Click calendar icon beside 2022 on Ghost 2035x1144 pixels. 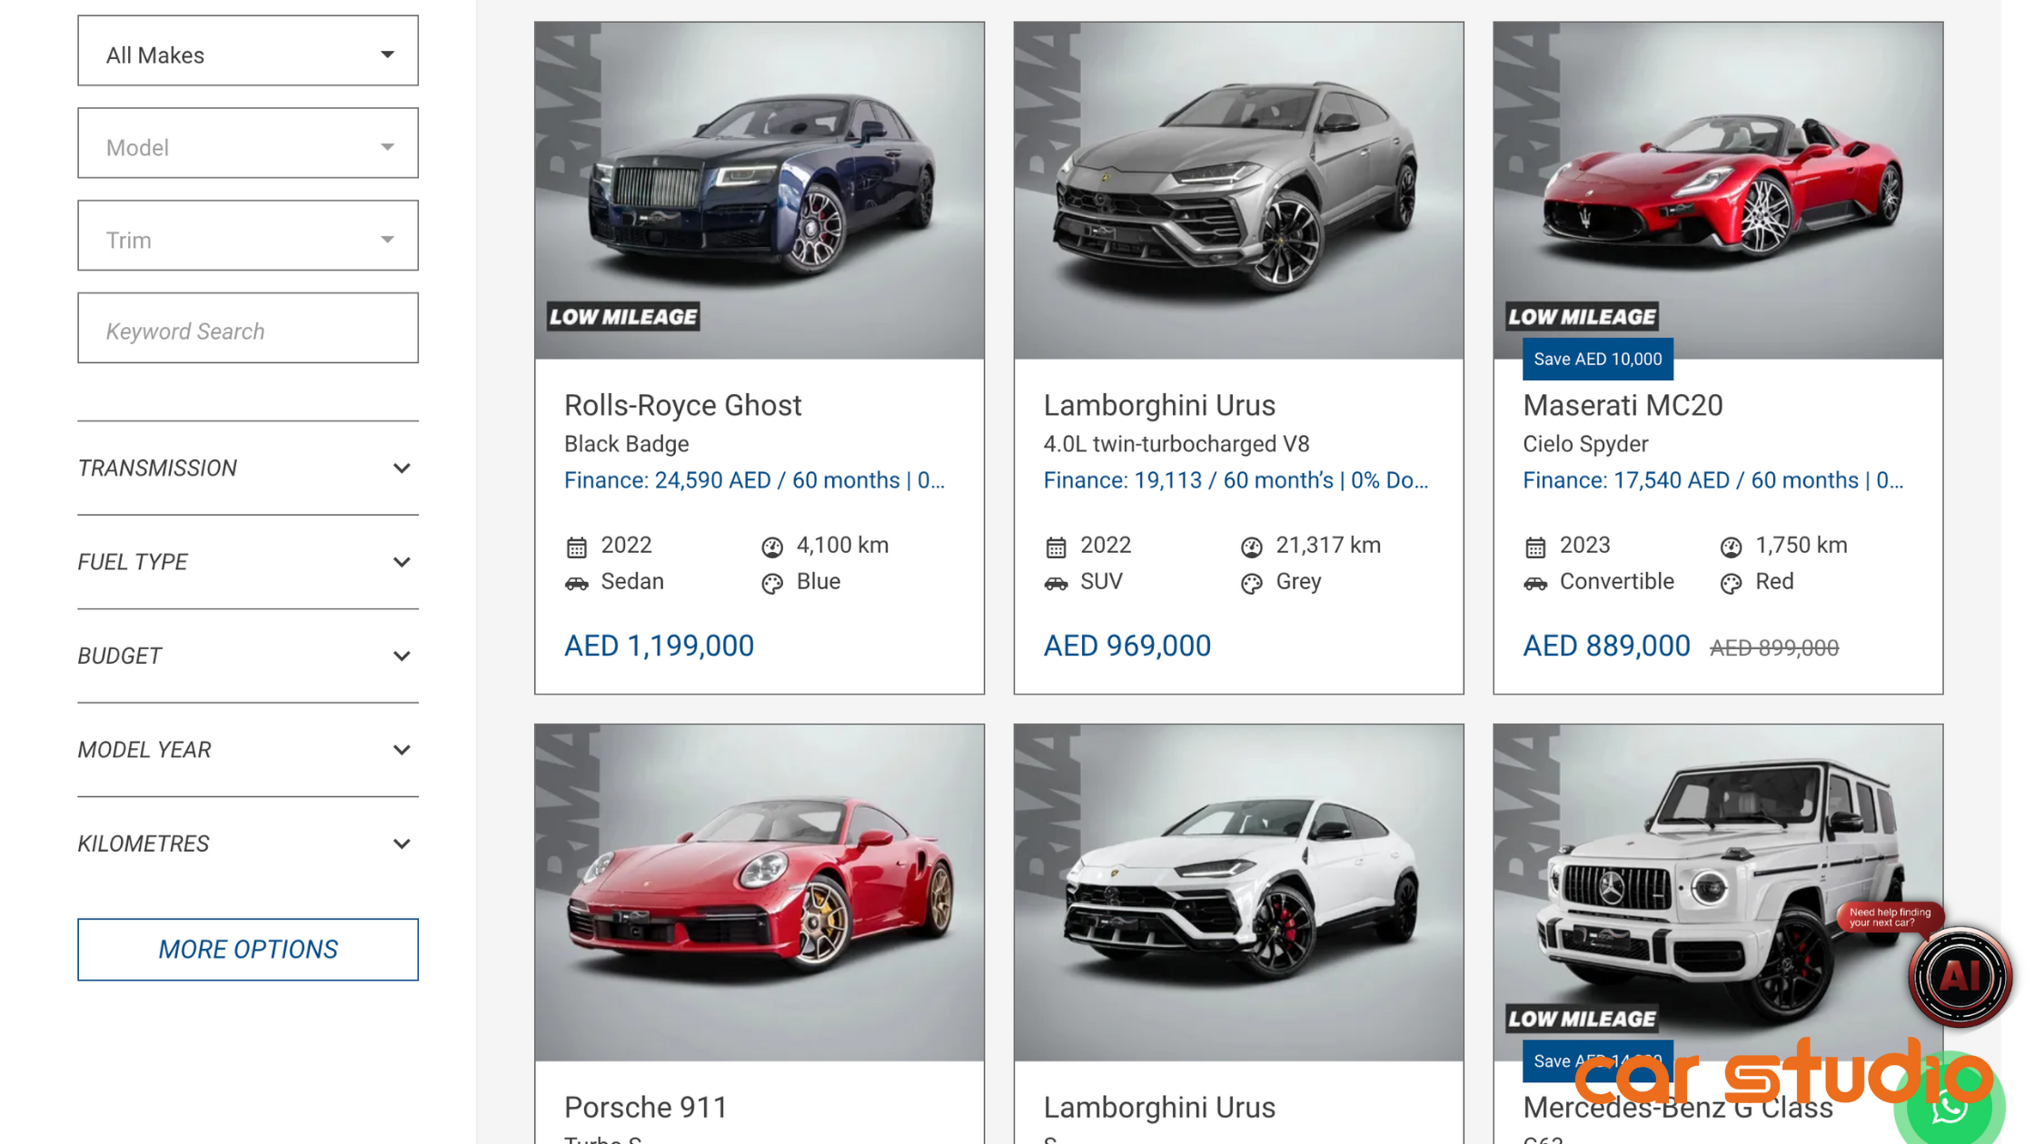(577, 547)
